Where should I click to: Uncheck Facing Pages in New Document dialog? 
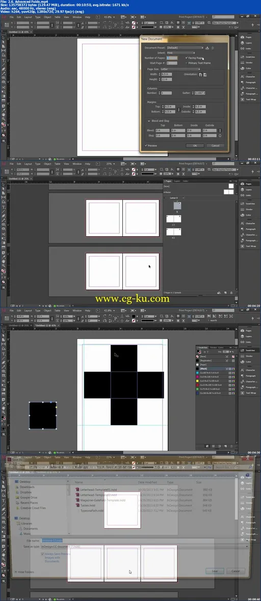(187, 58)
